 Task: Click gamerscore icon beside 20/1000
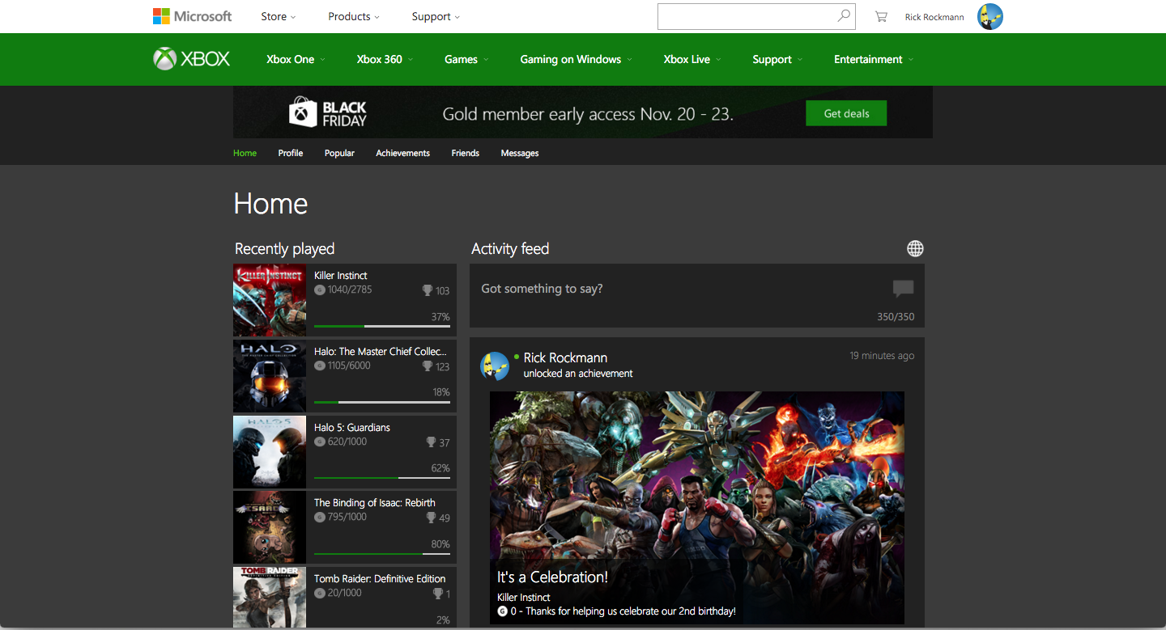[x=319, y=593]
